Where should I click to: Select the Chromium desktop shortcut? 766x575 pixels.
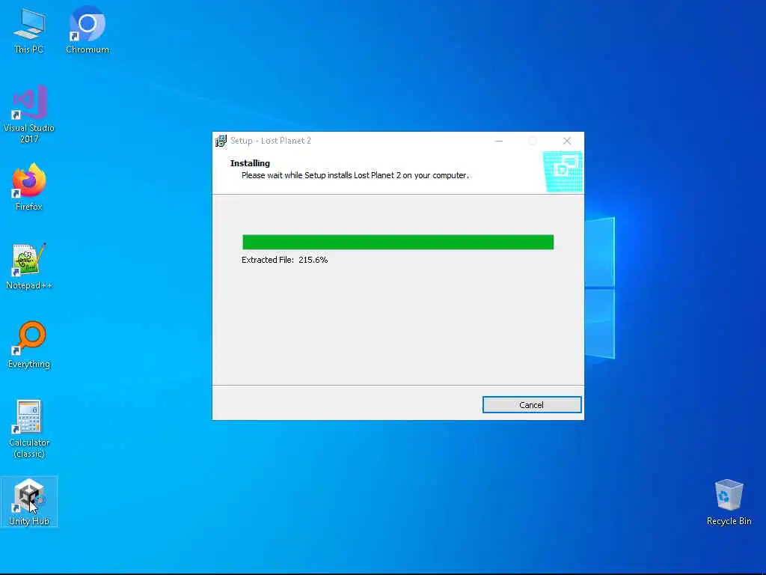88,30
